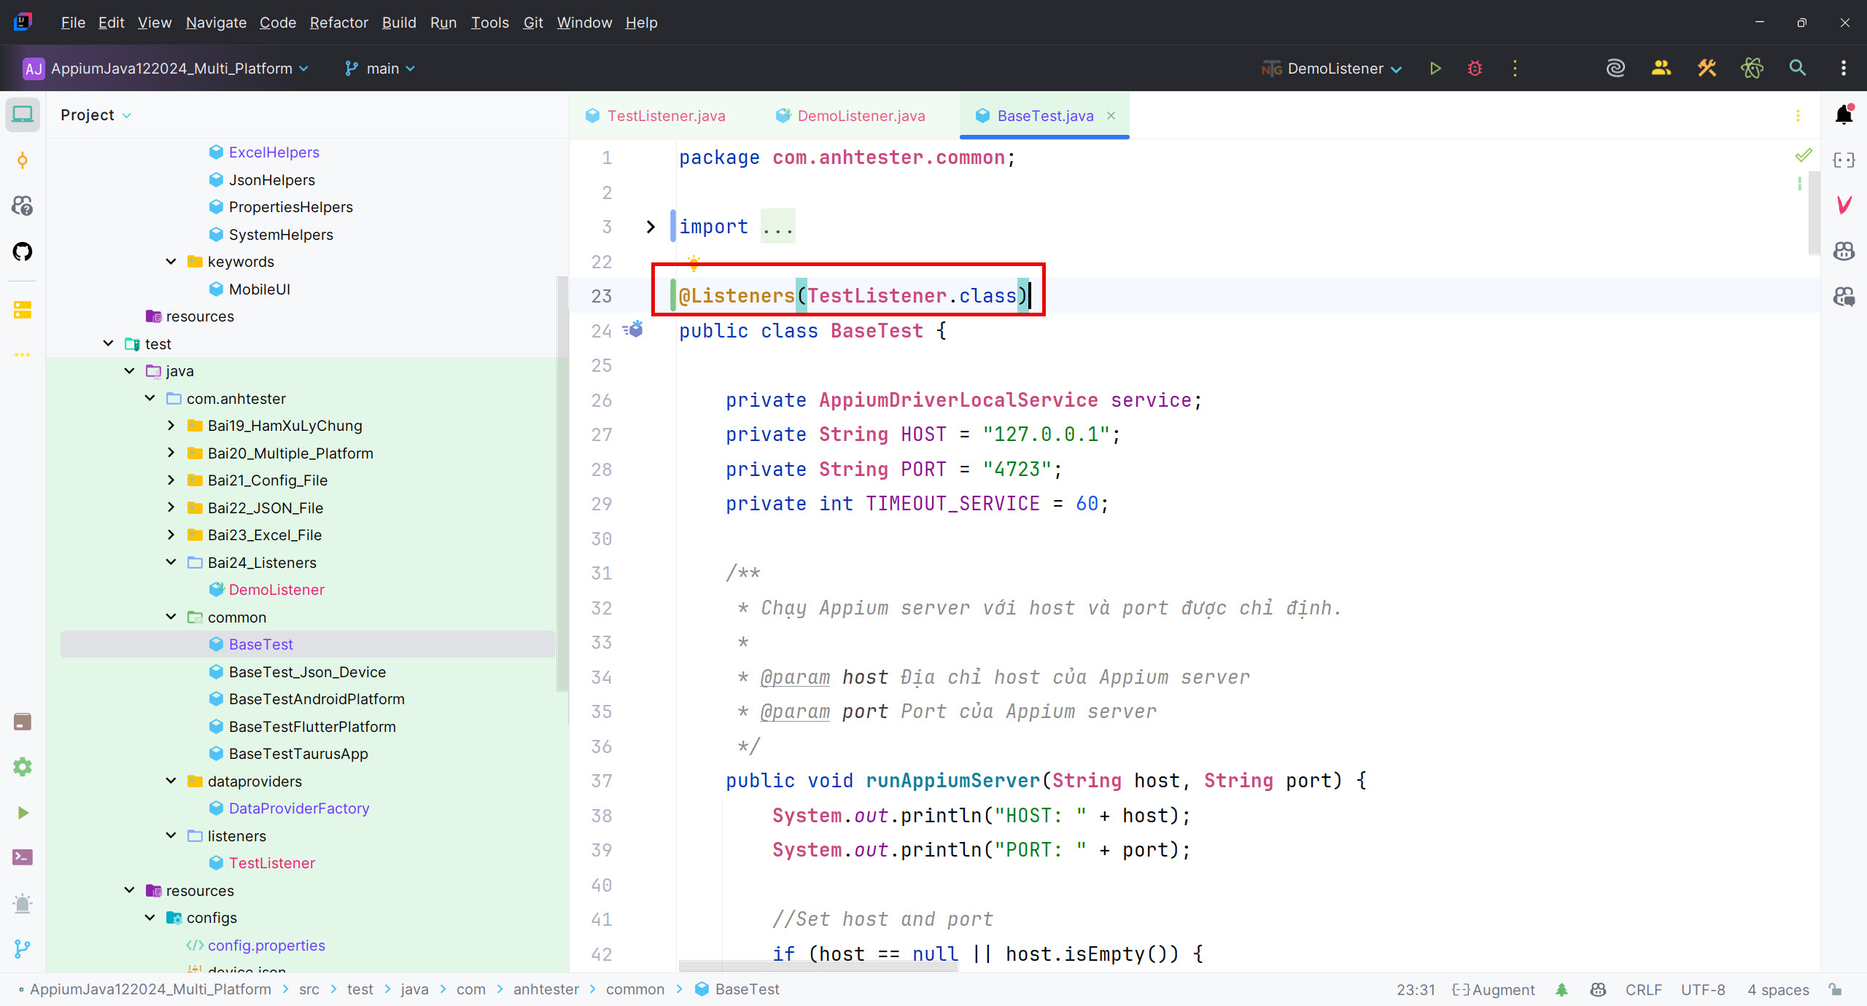
Task: Open the build tools hammer icon
Action: click(1707, 69)
